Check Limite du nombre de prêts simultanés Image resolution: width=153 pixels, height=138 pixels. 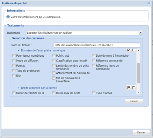pyautogui.click(x=54, y=66)
